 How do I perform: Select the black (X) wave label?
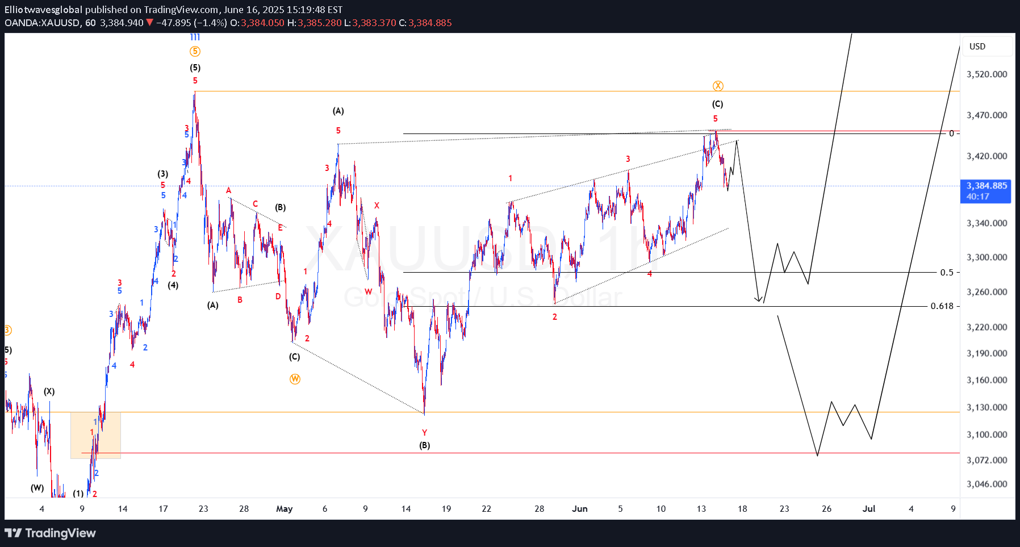[x=49, y=391]
